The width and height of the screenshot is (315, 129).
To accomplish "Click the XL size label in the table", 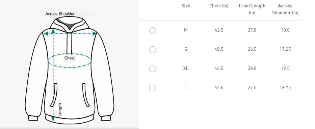I will pos(186,68).
